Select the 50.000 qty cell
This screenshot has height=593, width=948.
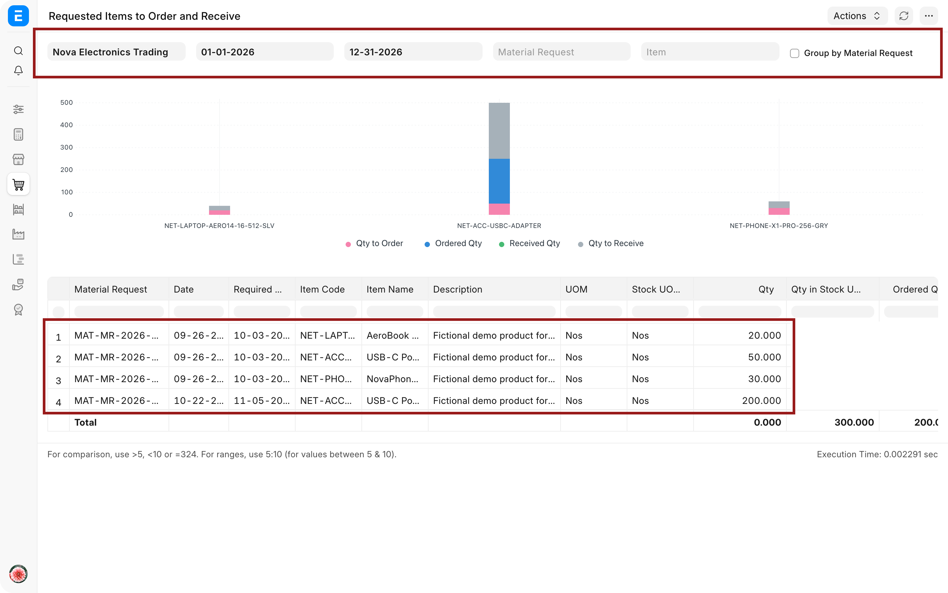(740, 357)
